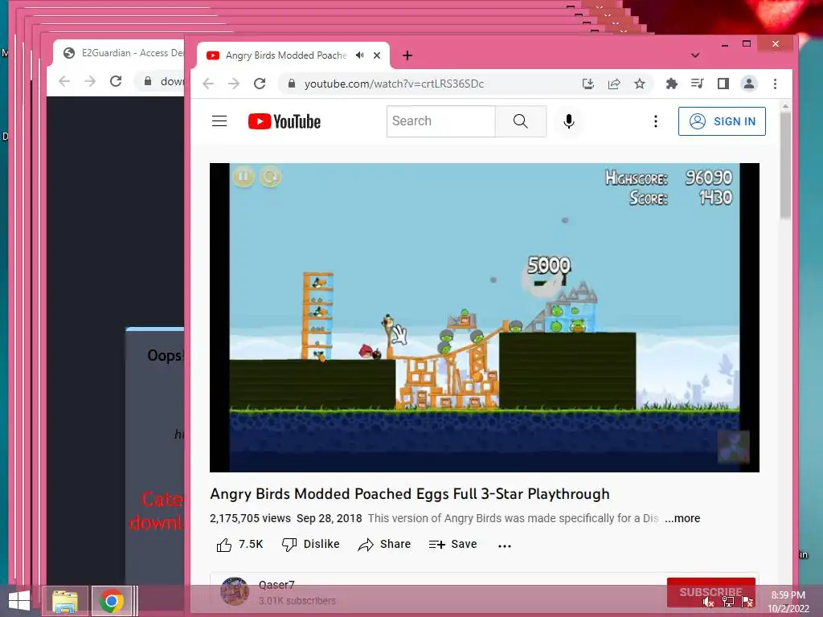Viewport: 823px width, 617px height.
Task: Open the YouTube hamburger guide menu
Action: [219, 121]
